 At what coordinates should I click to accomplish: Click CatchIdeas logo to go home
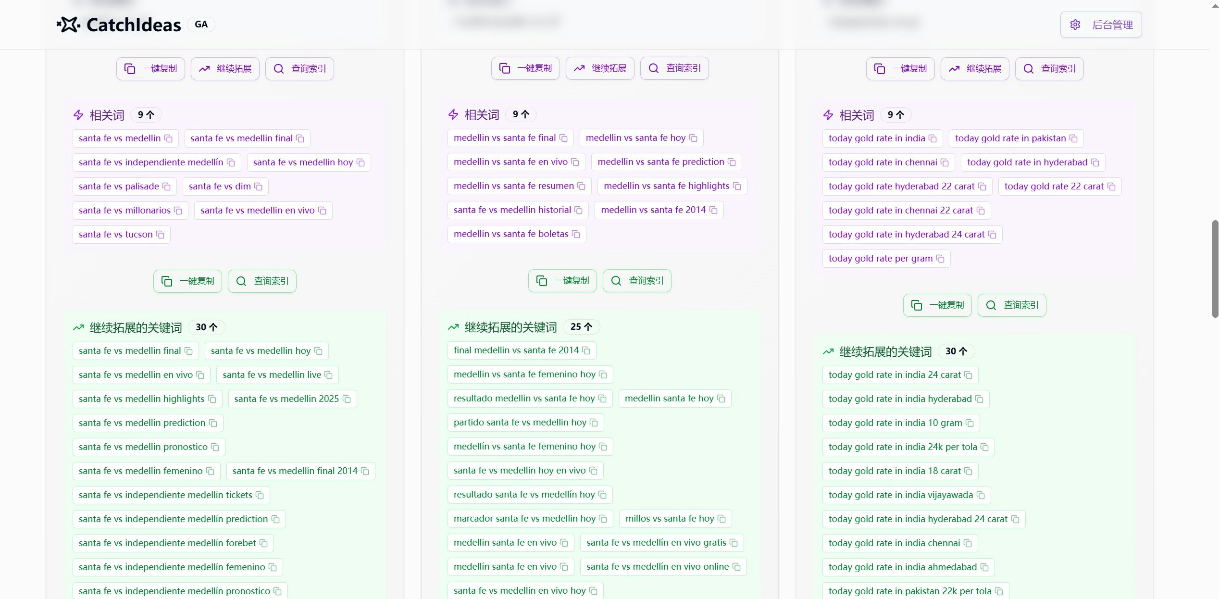pos(119,25)
